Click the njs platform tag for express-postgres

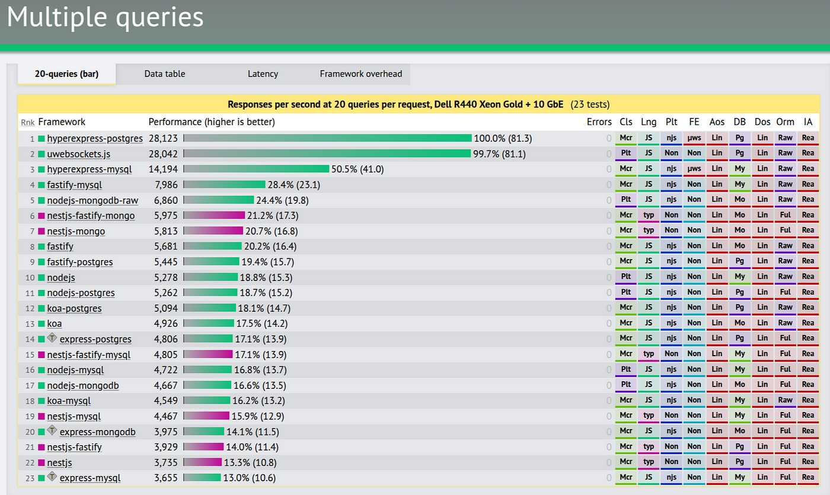pos(672,338)
